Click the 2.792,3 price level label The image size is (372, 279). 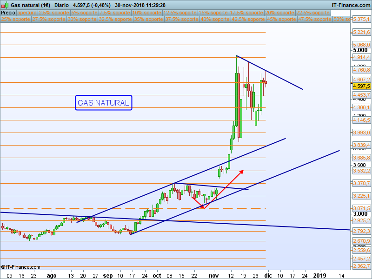pos(361,231)
